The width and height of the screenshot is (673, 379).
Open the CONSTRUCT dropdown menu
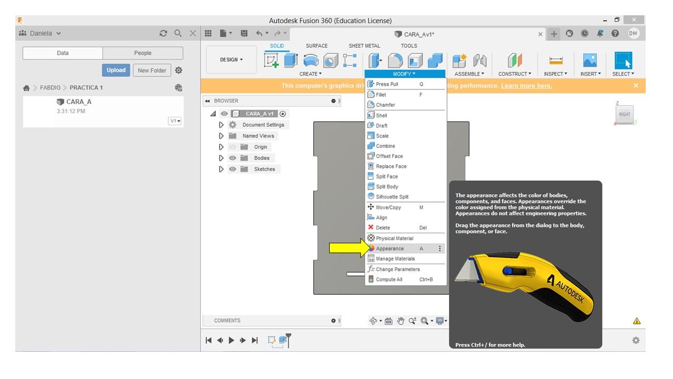tap(515, 74)
